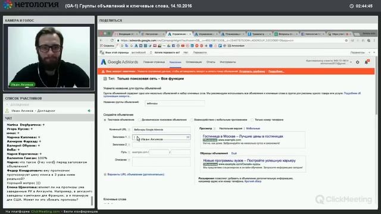The height and width of the screenshot is (214, 381).
Task: Bookmark page with the star icon
Action: [346, 40]
